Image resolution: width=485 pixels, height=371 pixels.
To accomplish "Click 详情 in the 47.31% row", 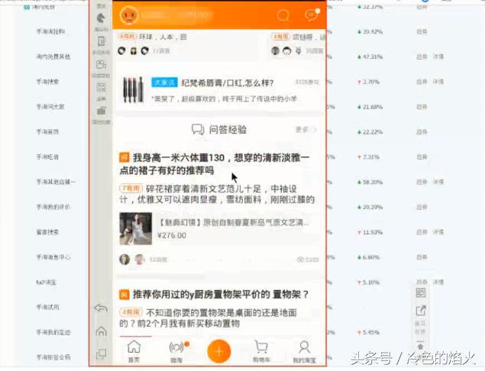I will pos(438,56).
